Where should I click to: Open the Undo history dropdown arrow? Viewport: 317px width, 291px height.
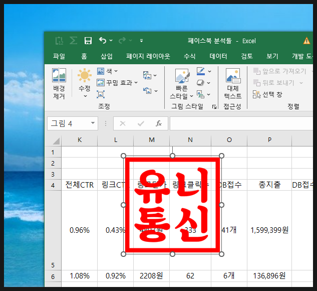point(111,41)
